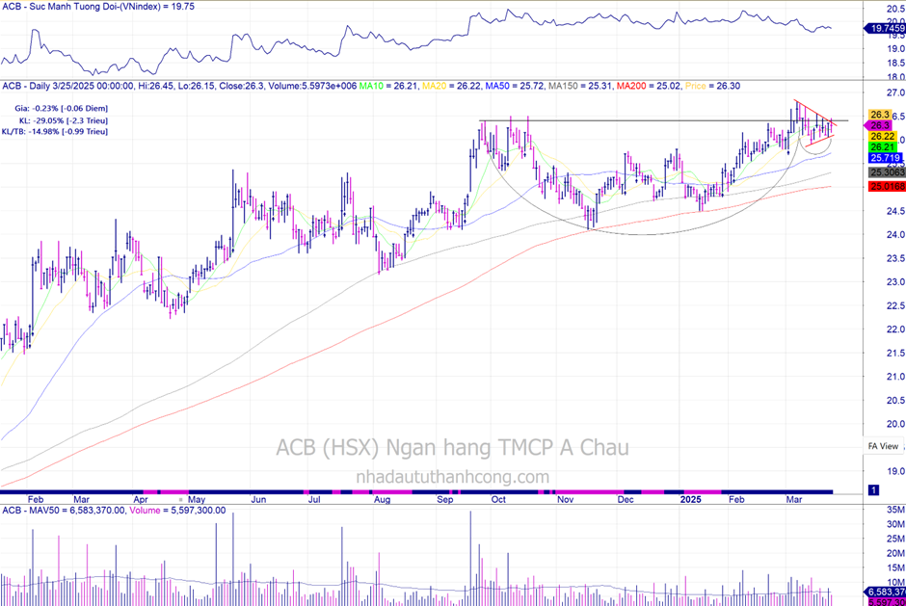Click the ACB Suc Manh Tuong Doi pane title
906x606 pixels.
tap(96, 6)
